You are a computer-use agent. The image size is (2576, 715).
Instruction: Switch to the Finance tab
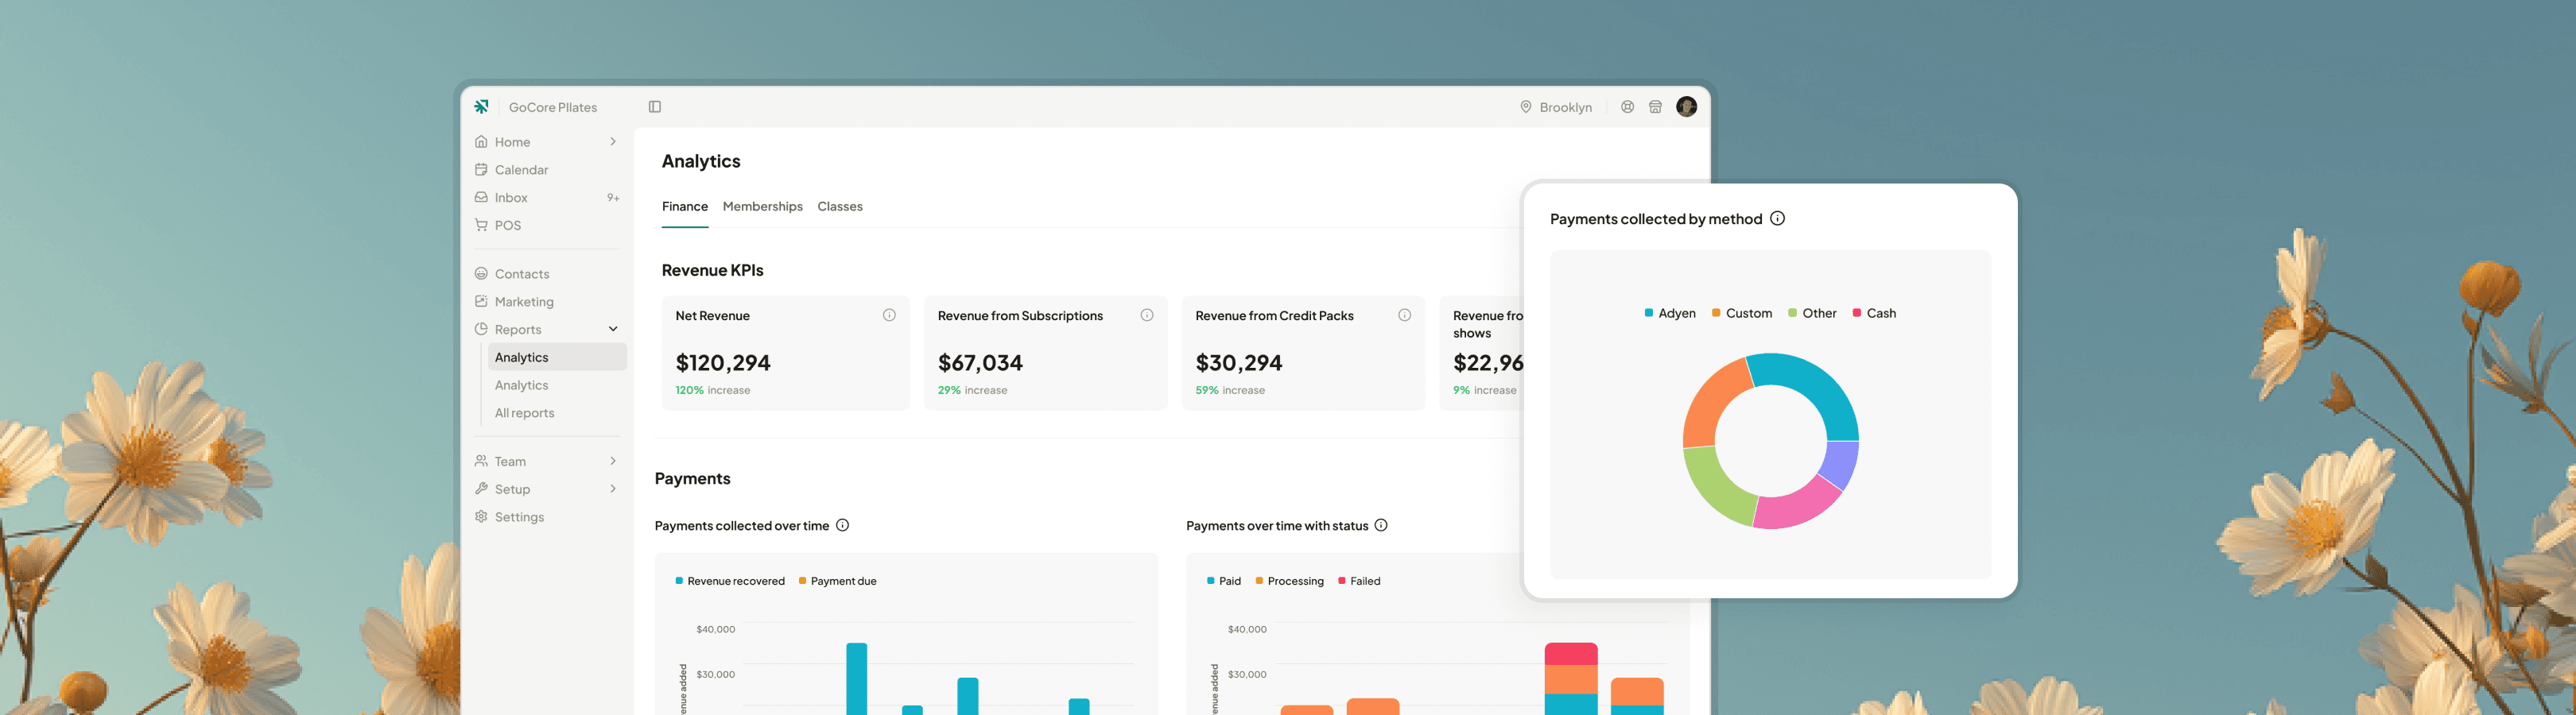click(x=685, y=207)
